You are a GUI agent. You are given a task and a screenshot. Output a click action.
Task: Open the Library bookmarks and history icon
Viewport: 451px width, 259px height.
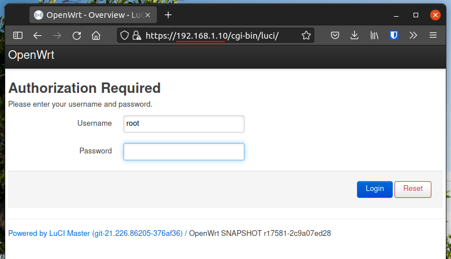click(x=374, y=35)
